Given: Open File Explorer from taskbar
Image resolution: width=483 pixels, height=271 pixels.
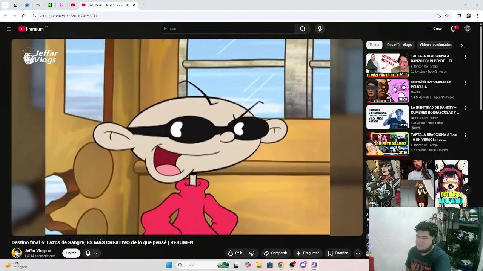Looking at the screenshot, I should click(x=259, y=265).
